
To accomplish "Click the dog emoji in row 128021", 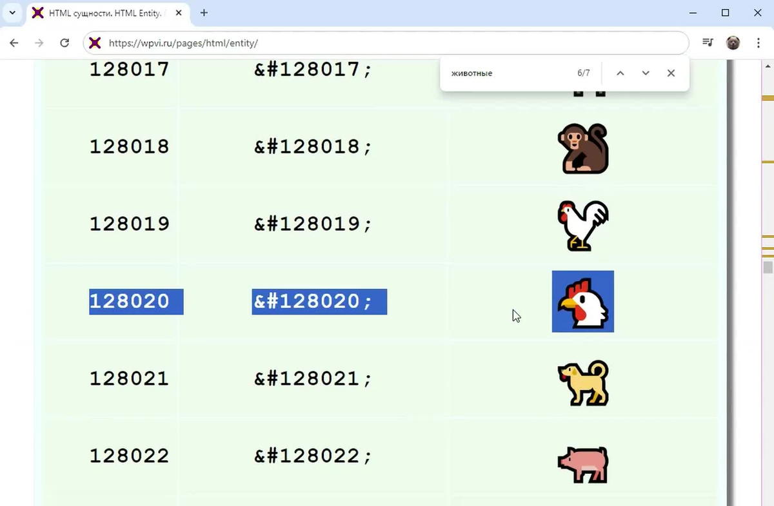I will [583, 382].
